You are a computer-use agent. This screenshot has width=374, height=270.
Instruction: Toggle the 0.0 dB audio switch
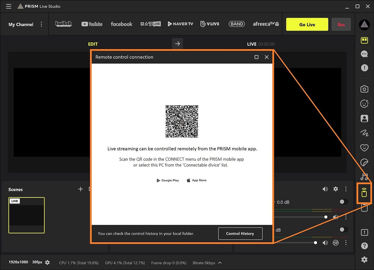[344, 202]
